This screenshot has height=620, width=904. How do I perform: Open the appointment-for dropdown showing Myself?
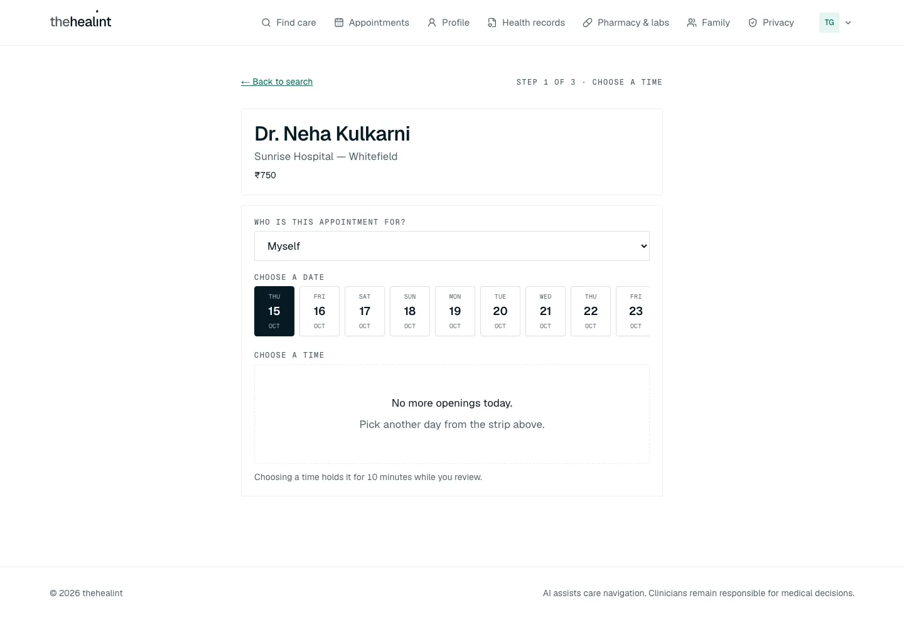pos(452,246)
